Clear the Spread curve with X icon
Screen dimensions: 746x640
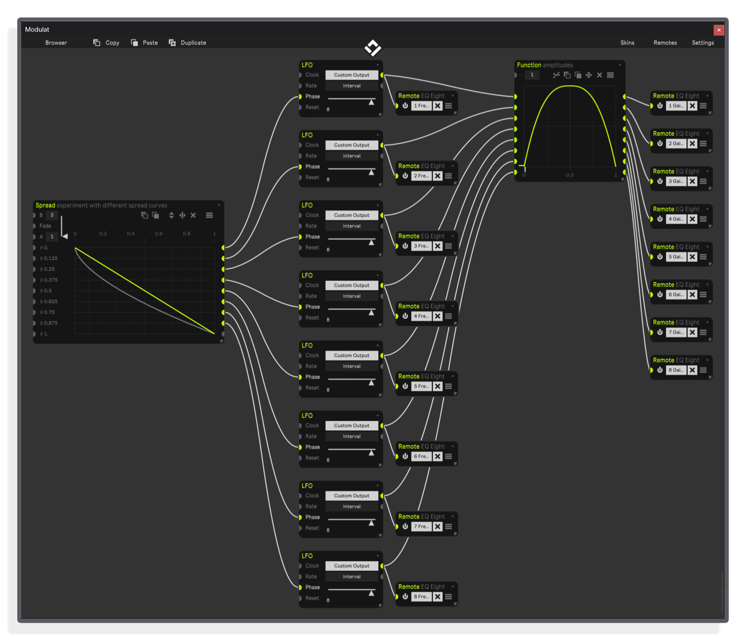tap(193, 215)
